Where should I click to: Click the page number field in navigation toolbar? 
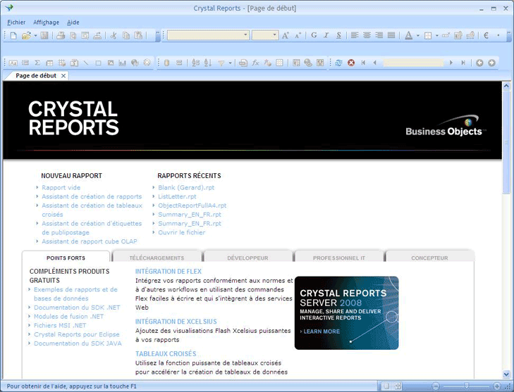click(x=413, y=63)
